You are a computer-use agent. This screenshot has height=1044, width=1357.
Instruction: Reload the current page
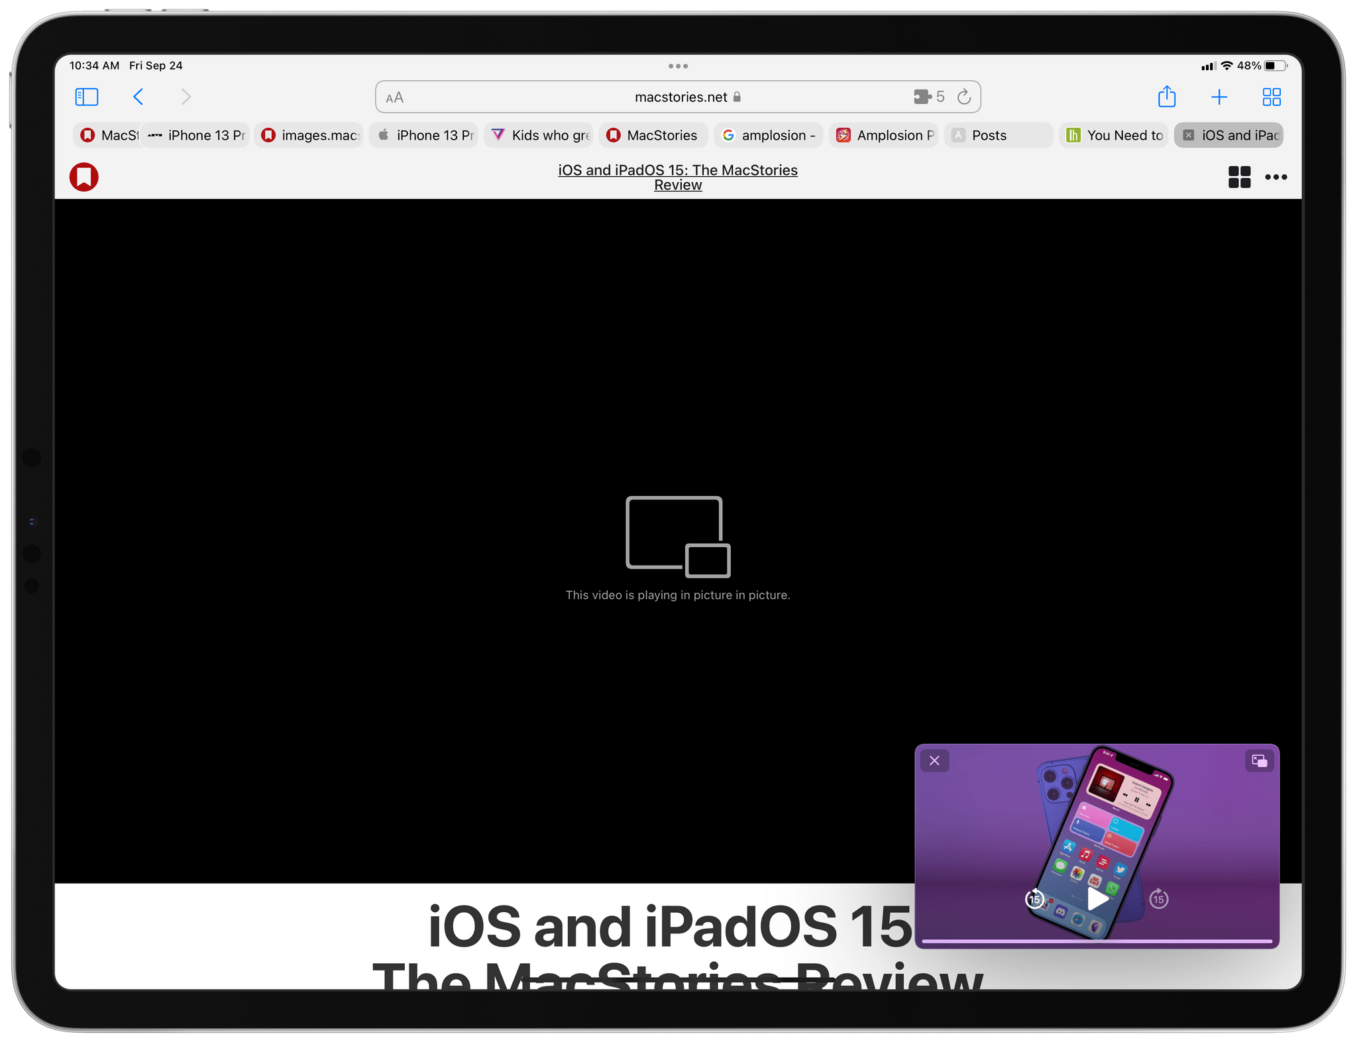click(964, 97)
